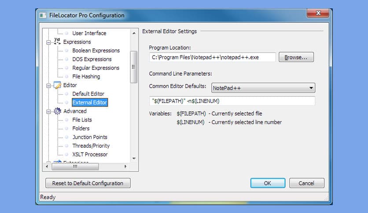Click the Expressions category icon
368x213 pixels.
57,41
